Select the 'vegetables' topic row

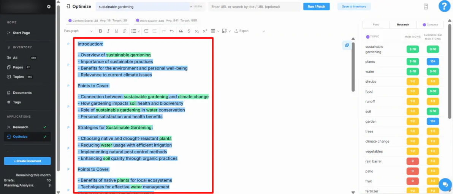[403, 151]
